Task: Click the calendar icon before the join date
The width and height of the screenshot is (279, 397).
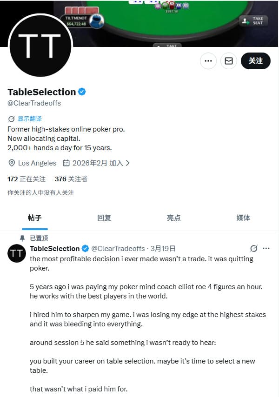Action: click(67, 163)
